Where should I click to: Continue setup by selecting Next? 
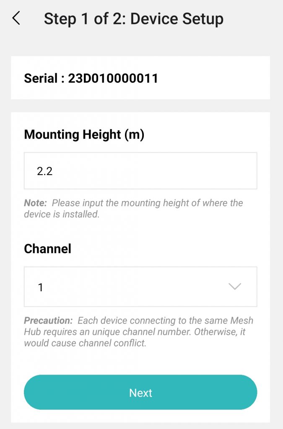click(140, 393)
